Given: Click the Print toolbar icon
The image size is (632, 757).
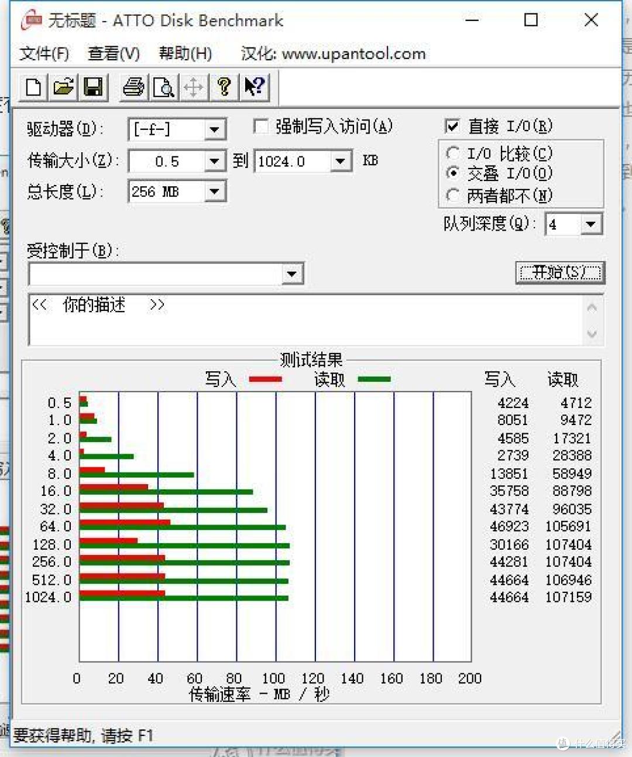Looking at the screenshot, I should pyautogui.click(x=133, y=87).
